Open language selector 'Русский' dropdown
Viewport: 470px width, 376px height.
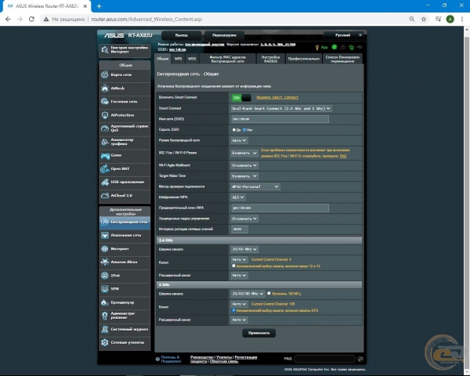(x=344, y=35)
